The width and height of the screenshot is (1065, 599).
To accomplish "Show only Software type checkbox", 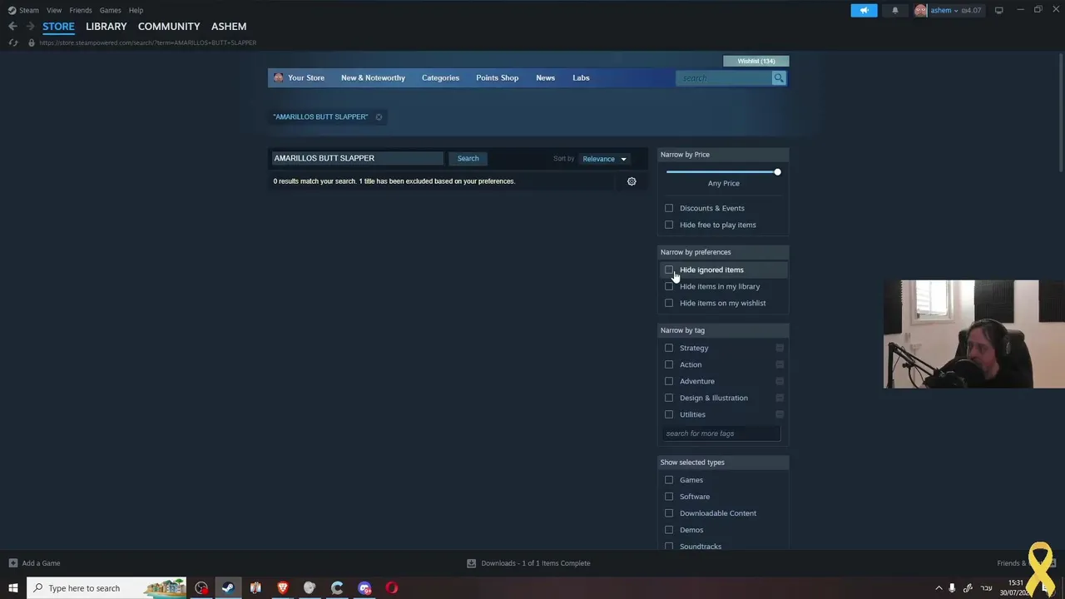I will (669, 497).
